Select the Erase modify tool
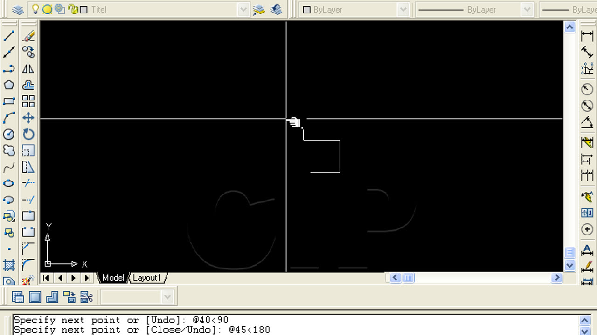 coord(28,36)
